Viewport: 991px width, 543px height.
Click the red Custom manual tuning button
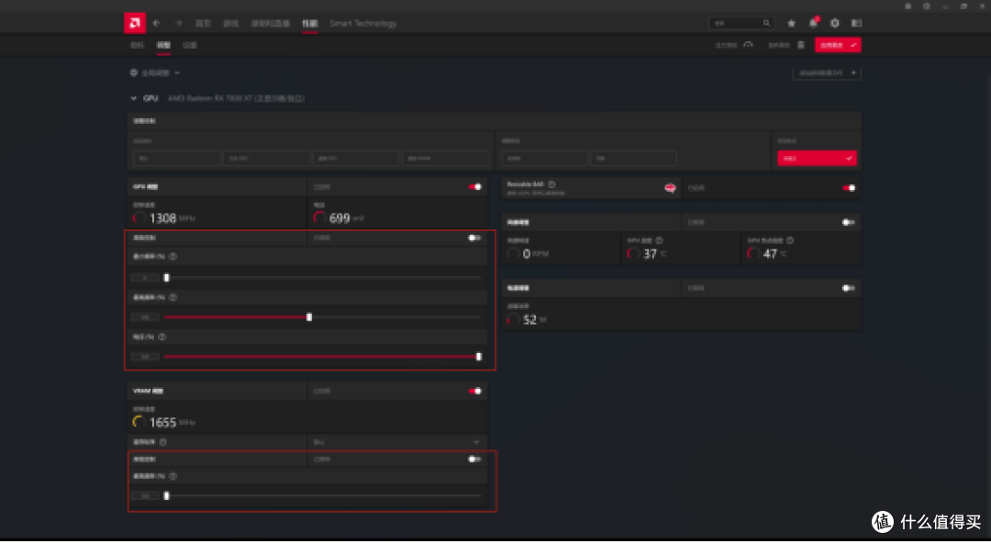818,158
